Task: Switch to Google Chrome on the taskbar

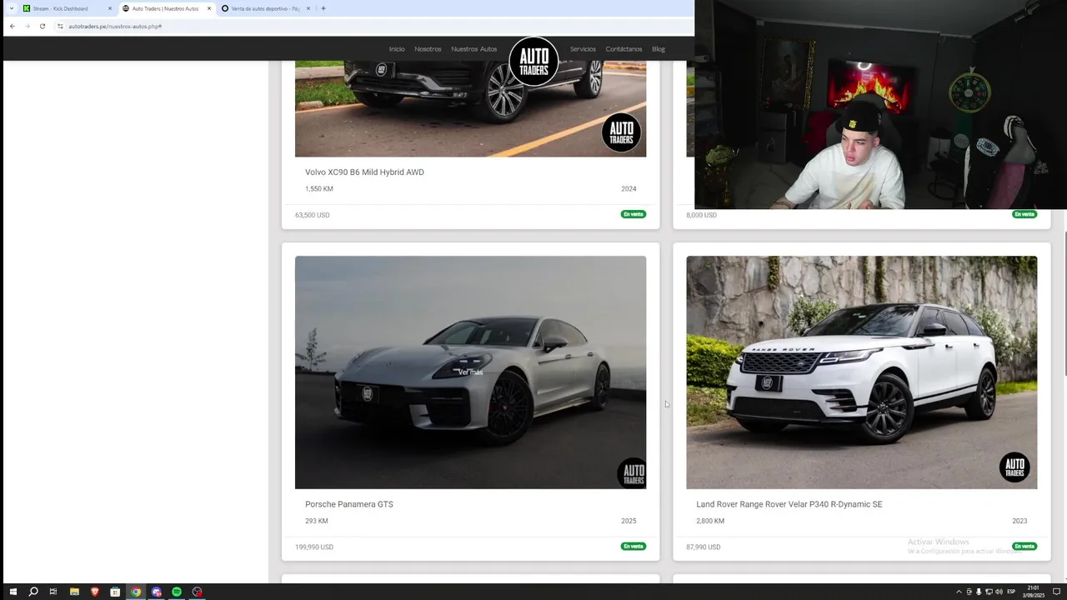Action: click(136, 592)
